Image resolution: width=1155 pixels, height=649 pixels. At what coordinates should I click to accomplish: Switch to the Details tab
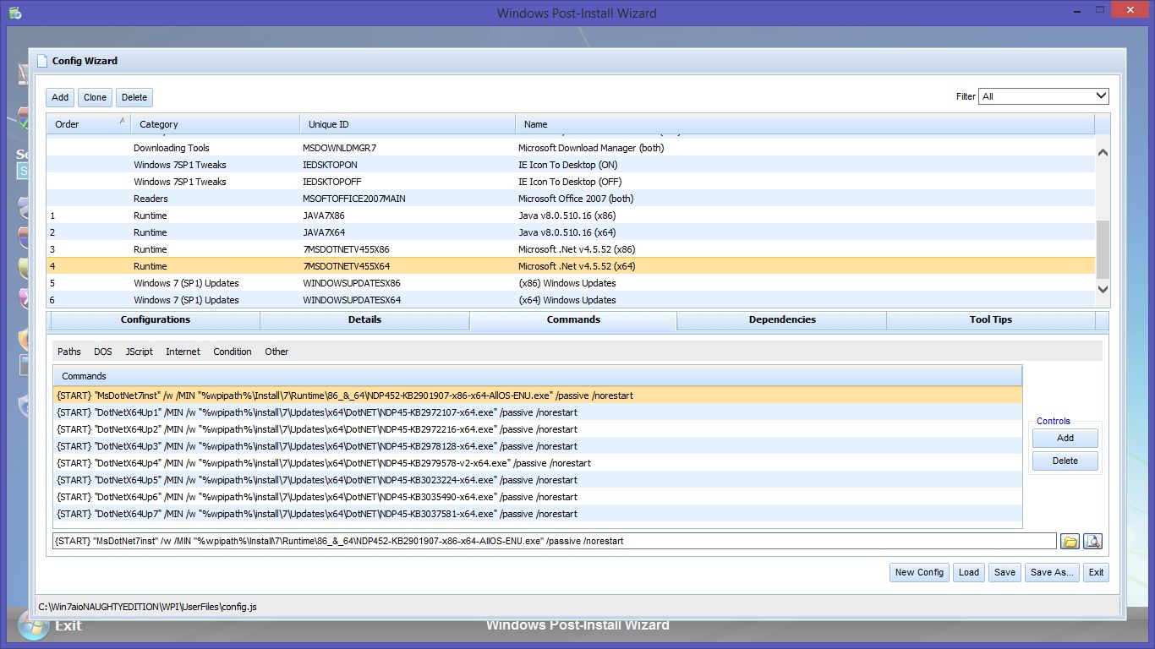[364, 319]
